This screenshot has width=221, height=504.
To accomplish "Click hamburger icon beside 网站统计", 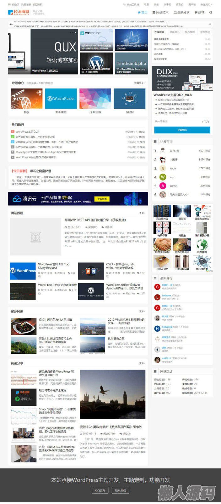I will click(x=155, y=371).
